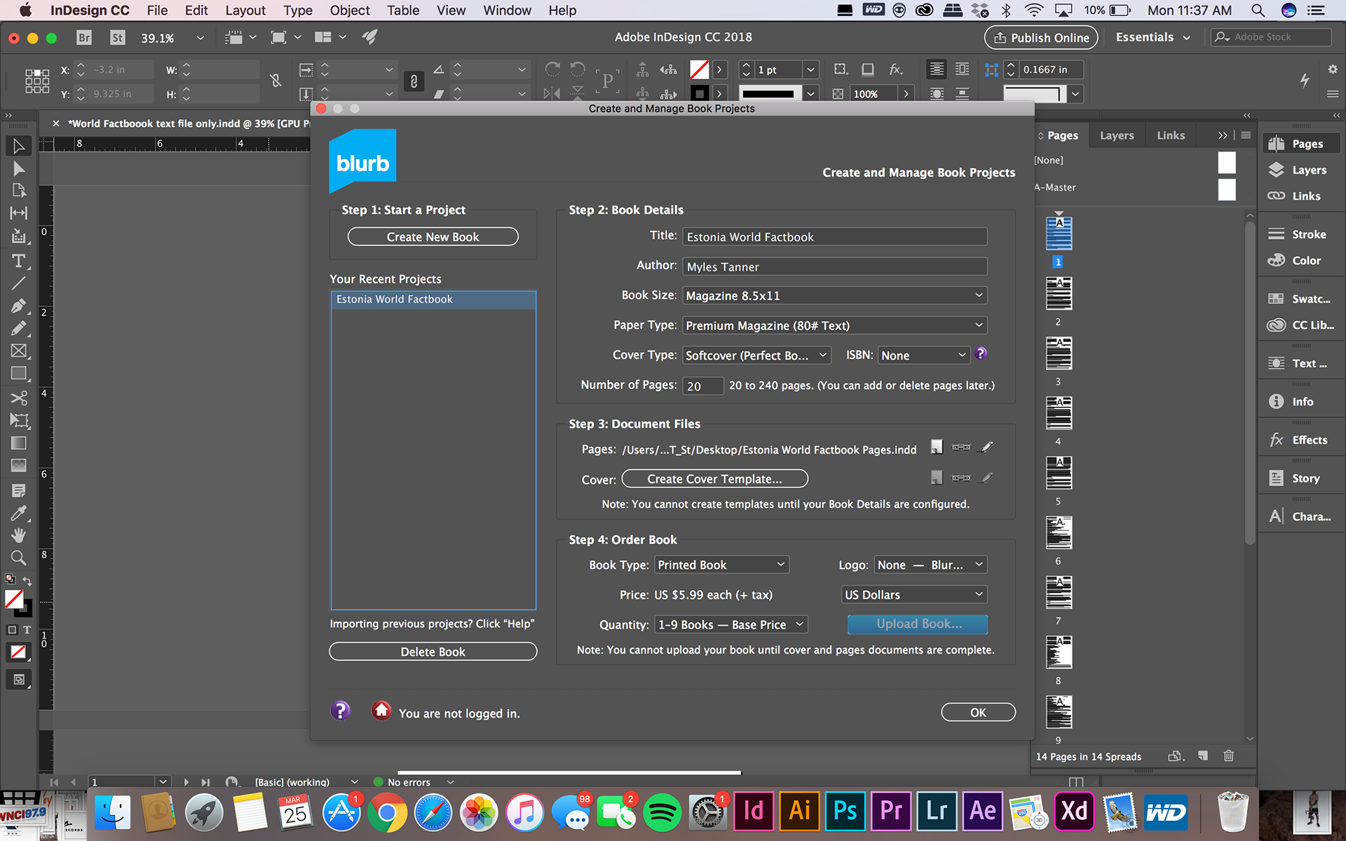Click trash icon to delete selected page
1346x841 pixels.
1228,755
